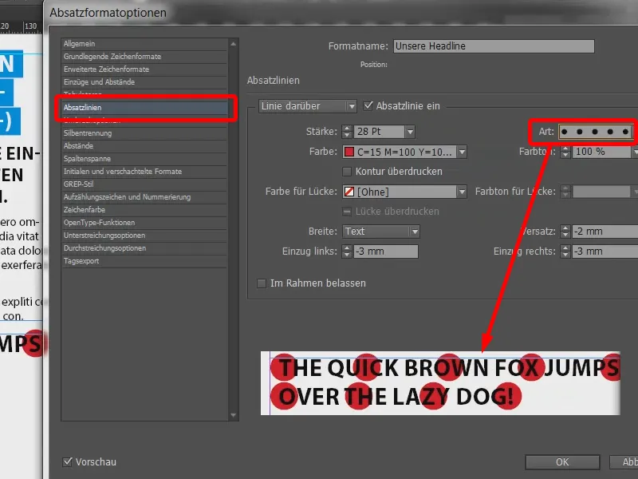Screen dimensions: 638x479
Task: Select Abstände in the category list
Action: click(144, 146)
